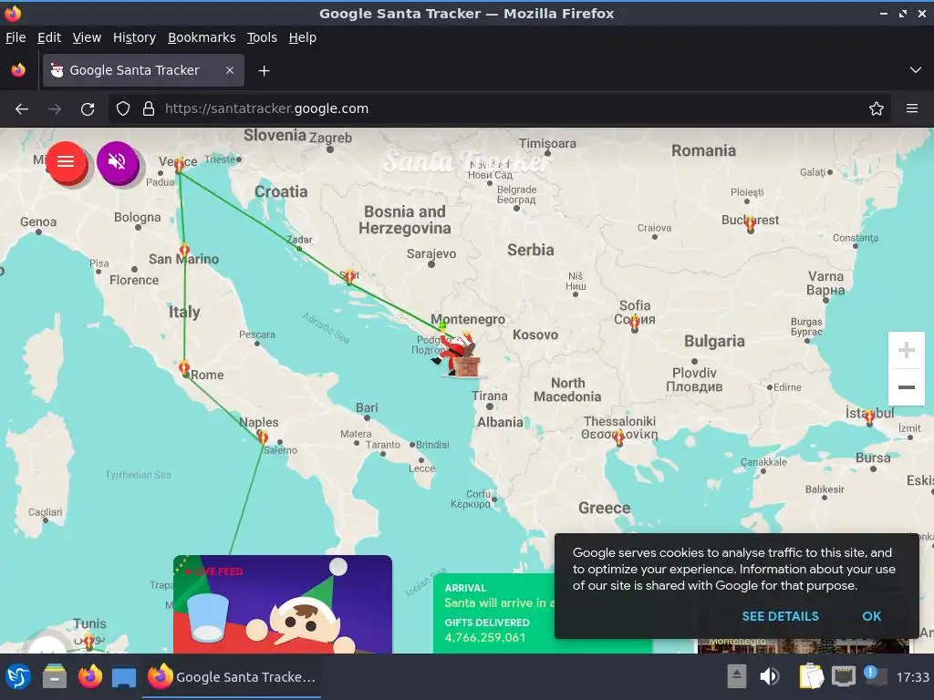This screenshot has height=700, width=934.
Task: Select the Google Santa Tracker tab
Action: 143,70
